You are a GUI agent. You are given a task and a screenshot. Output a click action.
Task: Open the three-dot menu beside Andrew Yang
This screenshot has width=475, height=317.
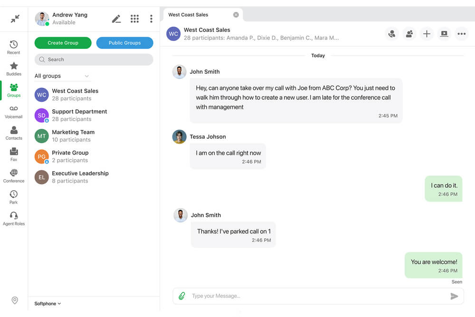pyautogui.click(x=151, y=19)
